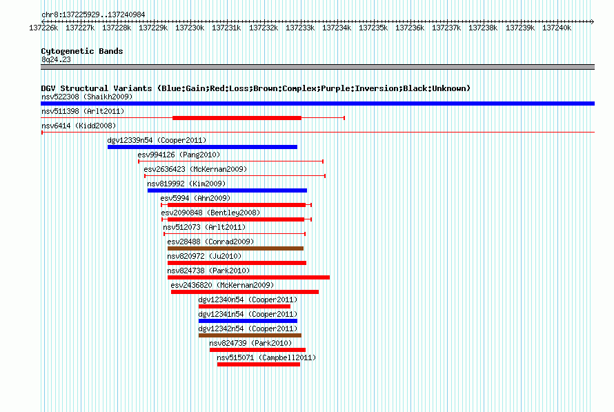This screenshot has height=412, width=614.
Task: Click the Cytogenetic Bands track title
Action: coord(82,51)
